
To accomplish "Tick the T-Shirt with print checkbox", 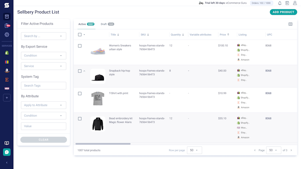I will pos(80,94).
